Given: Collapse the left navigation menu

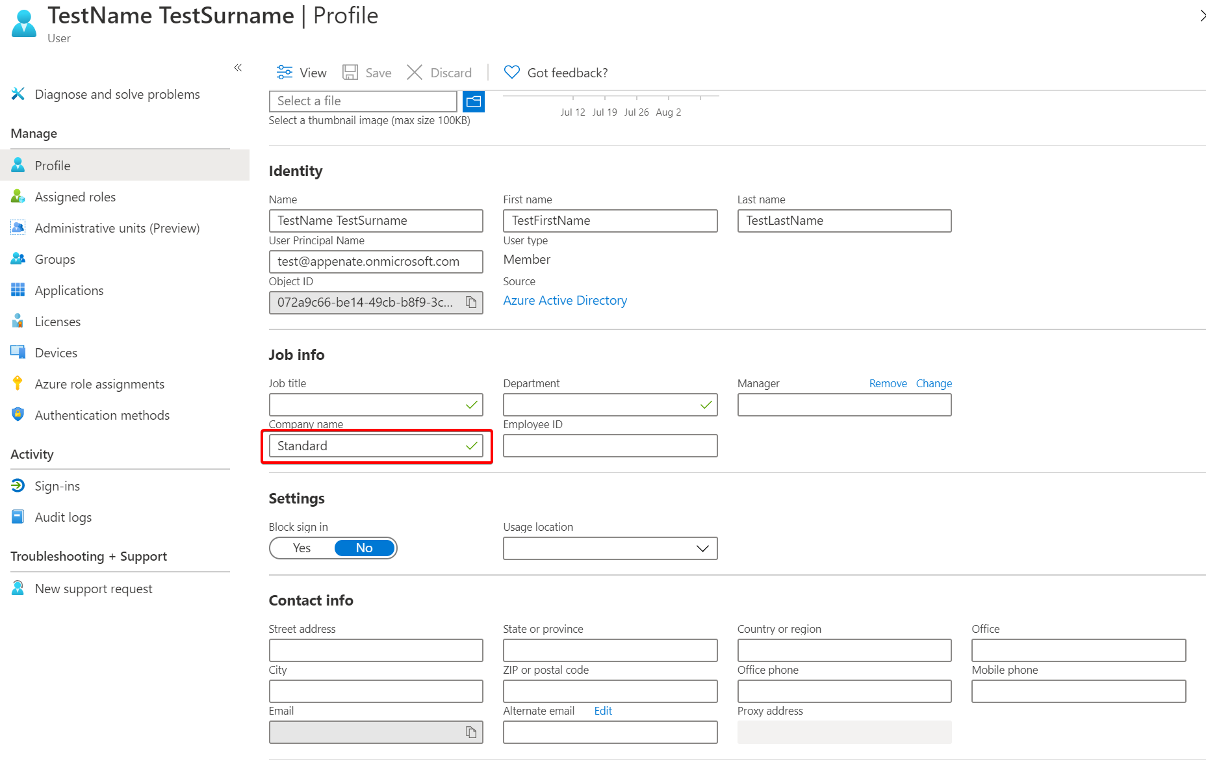Looking at the screenshot, I should 238,68.
